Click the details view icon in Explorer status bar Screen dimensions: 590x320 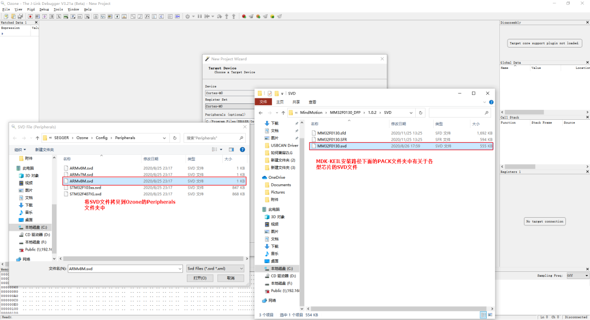483,315
